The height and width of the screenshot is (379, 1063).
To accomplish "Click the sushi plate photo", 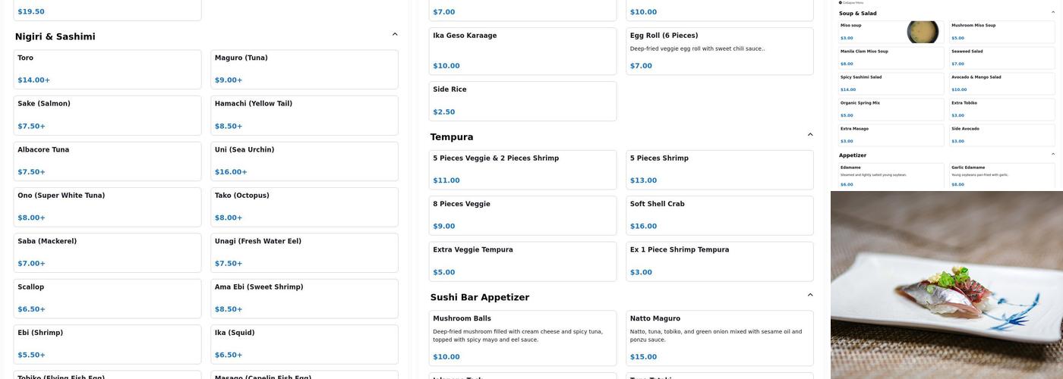I will pyautogui.click(x=946, y=285).
